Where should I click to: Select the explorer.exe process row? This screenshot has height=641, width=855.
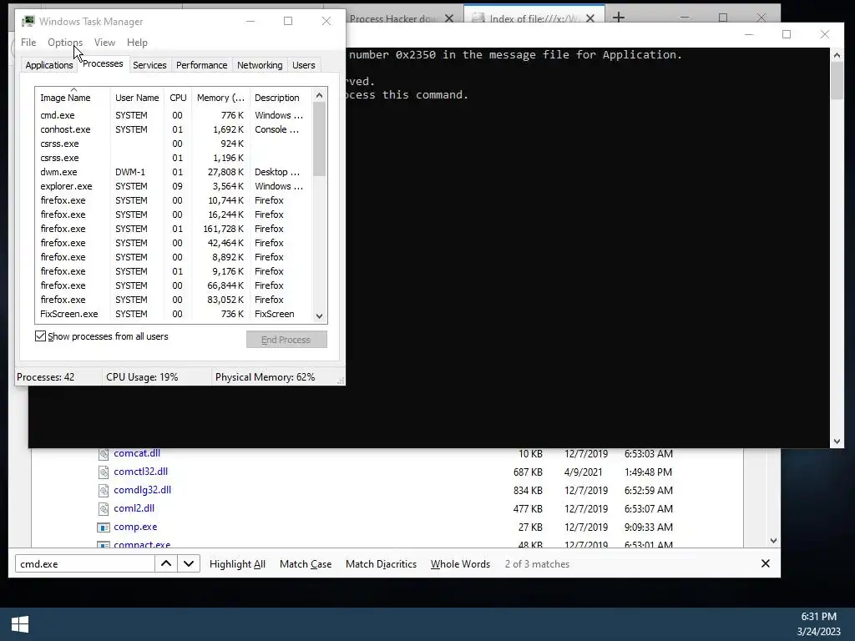pos(174,186)
